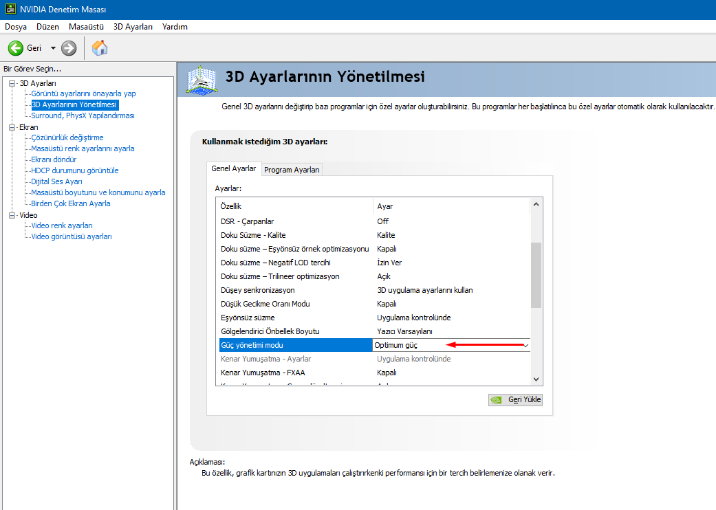Click the 'Yazıcı Varsayılanı' value
Image resolution: width=716 pixels, height=510 pixels.
(404, 331)
